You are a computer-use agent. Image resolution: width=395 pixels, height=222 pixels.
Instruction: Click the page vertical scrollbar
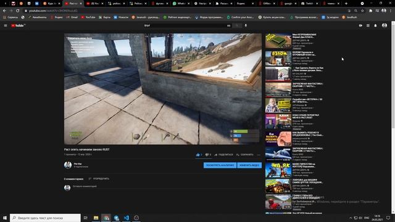(x=393, y=117)
